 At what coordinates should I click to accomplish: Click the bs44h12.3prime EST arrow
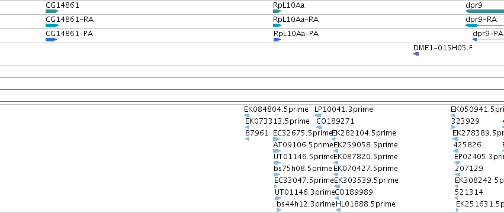click(x=279, y=210)
